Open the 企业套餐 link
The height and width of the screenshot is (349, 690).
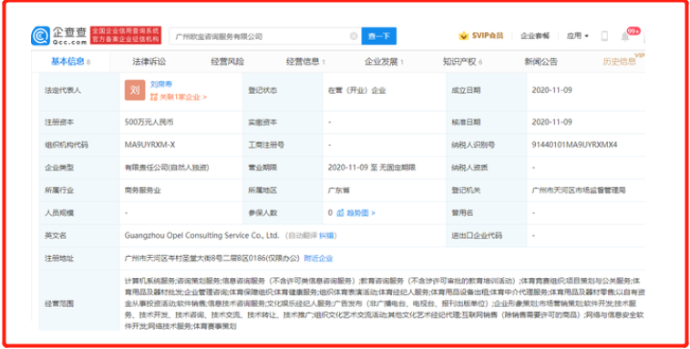pyautogui.click(x=535, y=36)
